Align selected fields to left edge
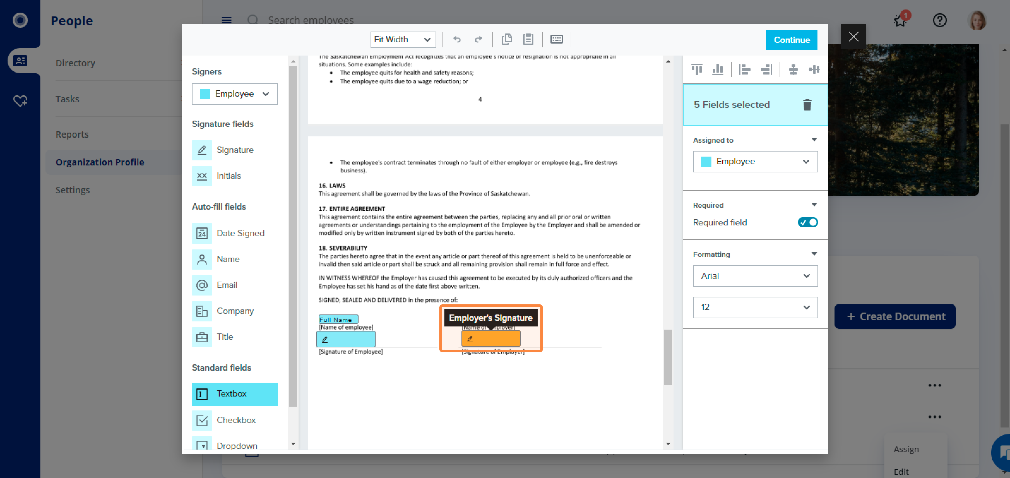The height and width of the screenshot is (478, 1010). [x=744, y=70]
